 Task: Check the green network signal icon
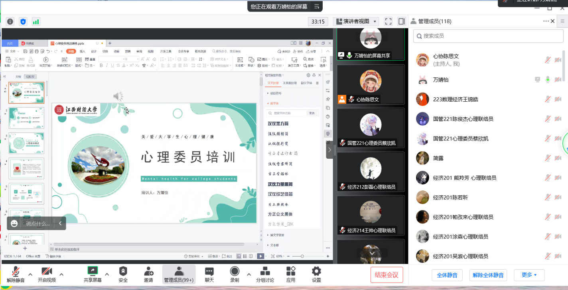click(x=36, y=22)
